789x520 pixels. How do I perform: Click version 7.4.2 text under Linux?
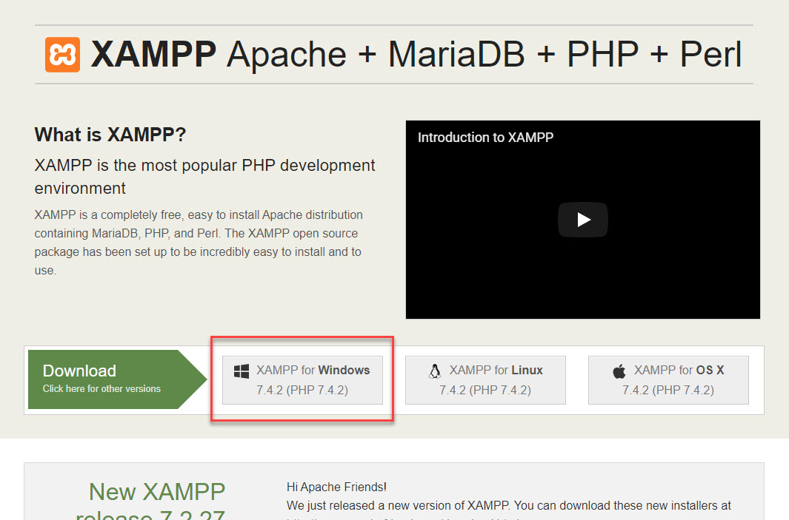pyautogui.click(x=485, y=390)
